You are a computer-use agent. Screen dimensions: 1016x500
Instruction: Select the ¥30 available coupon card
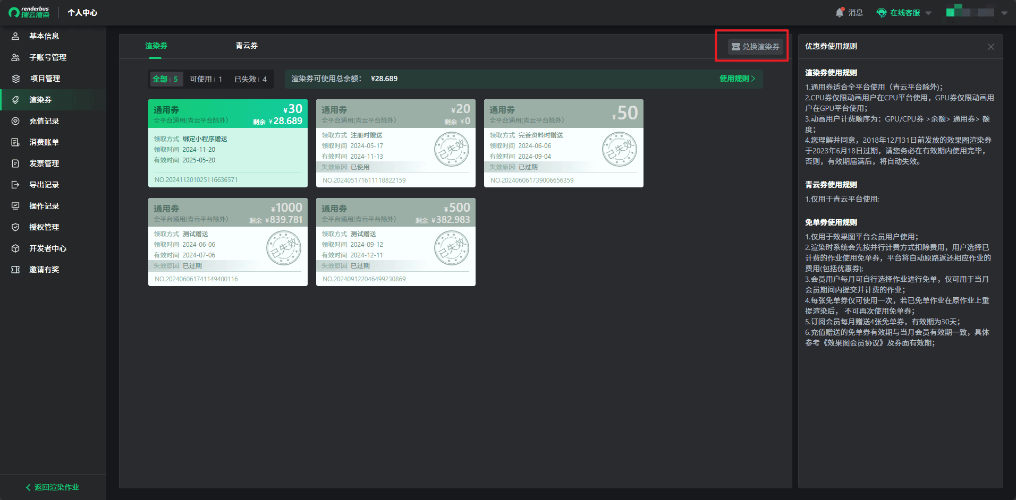coord(227,143)
